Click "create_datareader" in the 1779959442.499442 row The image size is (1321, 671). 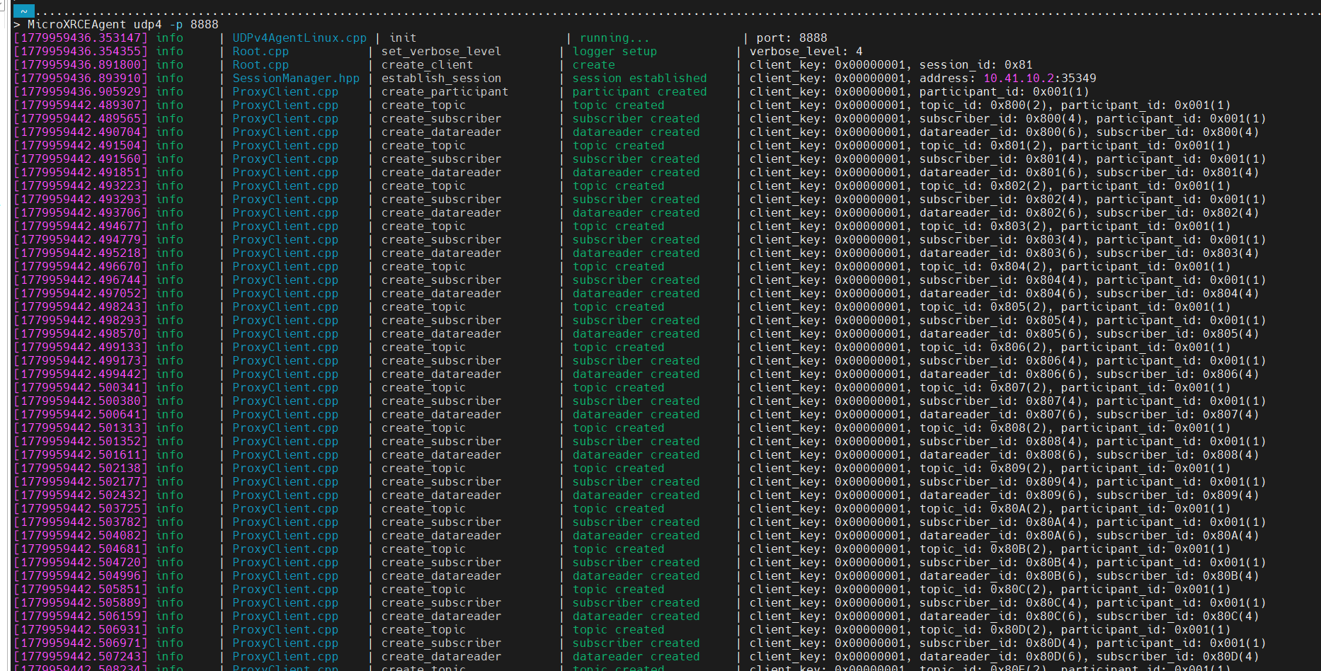(x=441, y=374)
